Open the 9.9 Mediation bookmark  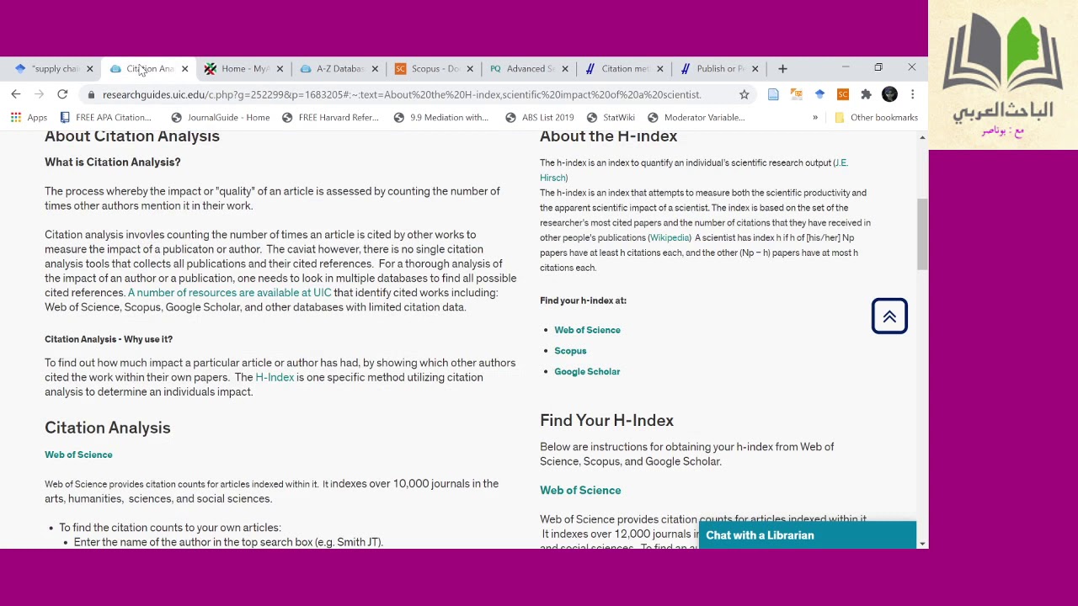(440, 117)
